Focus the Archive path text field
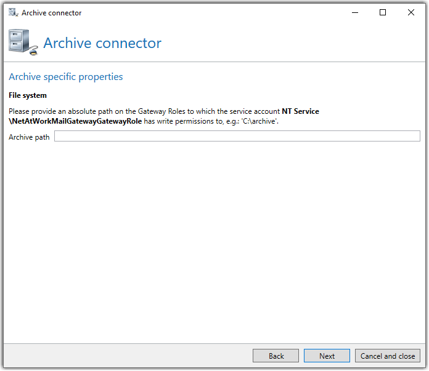The width and height of the screenshot is (429, 371). (237, 136)
